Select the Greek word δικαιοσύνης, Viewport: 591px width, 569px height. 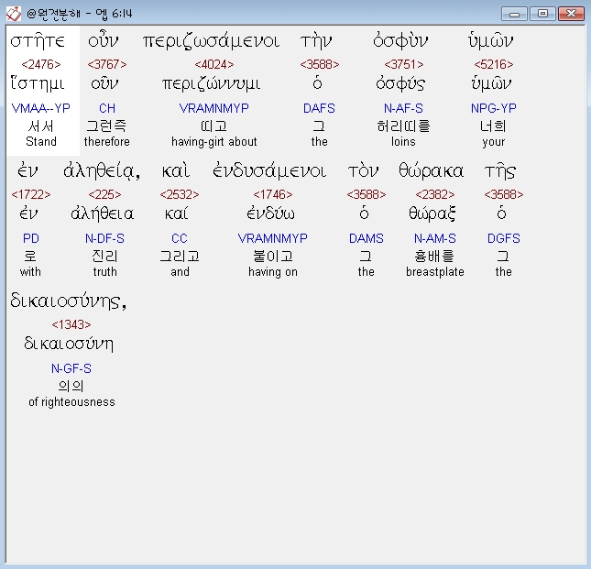69,301
